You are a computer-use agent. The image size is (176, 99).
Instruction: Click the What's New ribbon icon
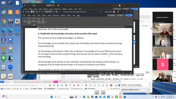[x=43, y=20]
